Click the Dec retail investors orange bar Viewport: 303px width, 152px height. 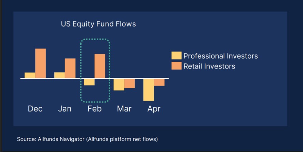point(41,63)
